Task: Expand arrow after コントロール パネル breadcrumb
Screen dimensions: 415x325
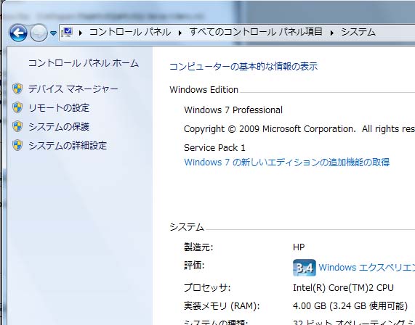Action: 180,33
